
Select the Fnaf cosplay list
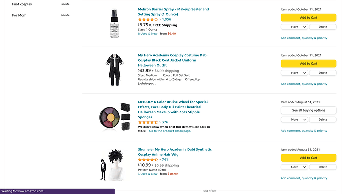(22, 4)
